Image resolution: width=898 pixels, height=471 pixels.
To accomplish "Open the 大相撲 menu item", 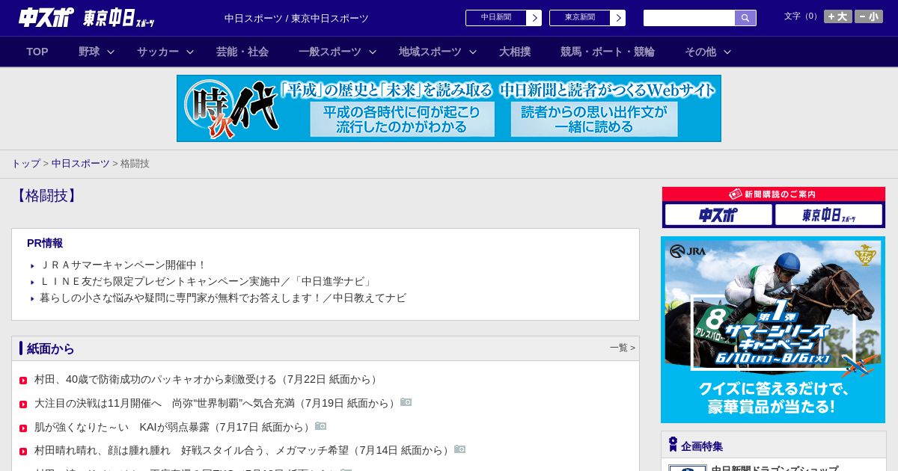I will pyautogui.click(x=515, y=52).
